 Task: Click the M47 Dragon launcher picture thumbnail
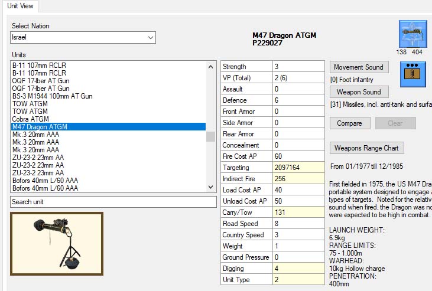tap(57, 244)
